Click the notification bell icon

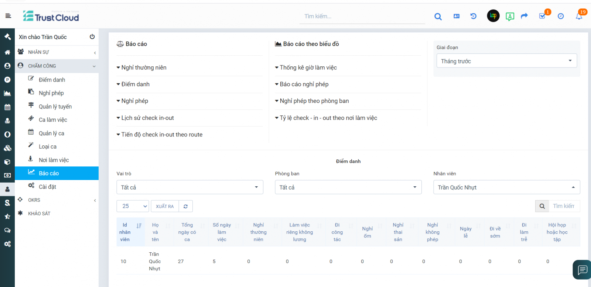point(579,16)
